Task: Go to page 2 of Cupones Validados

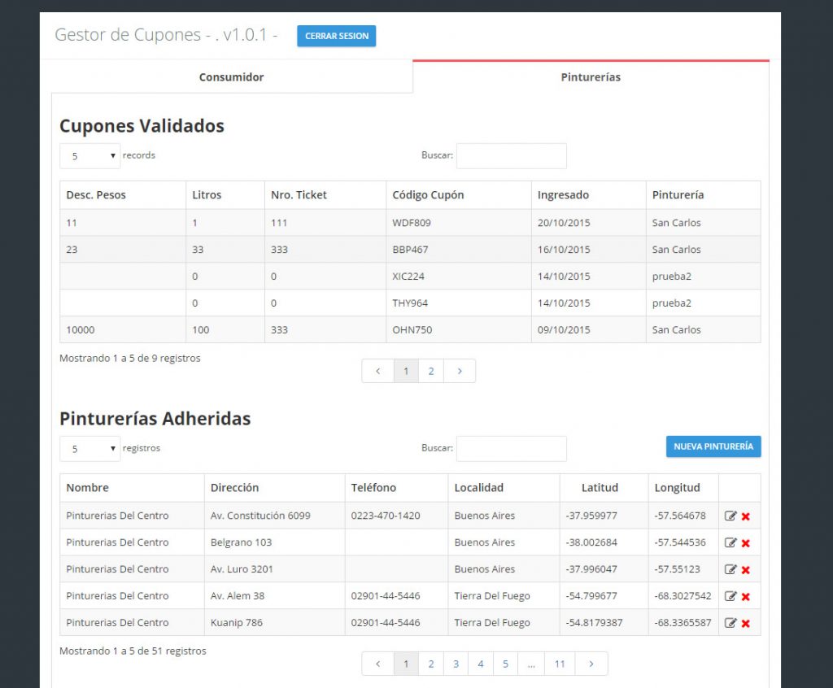Action: point(431,371)
